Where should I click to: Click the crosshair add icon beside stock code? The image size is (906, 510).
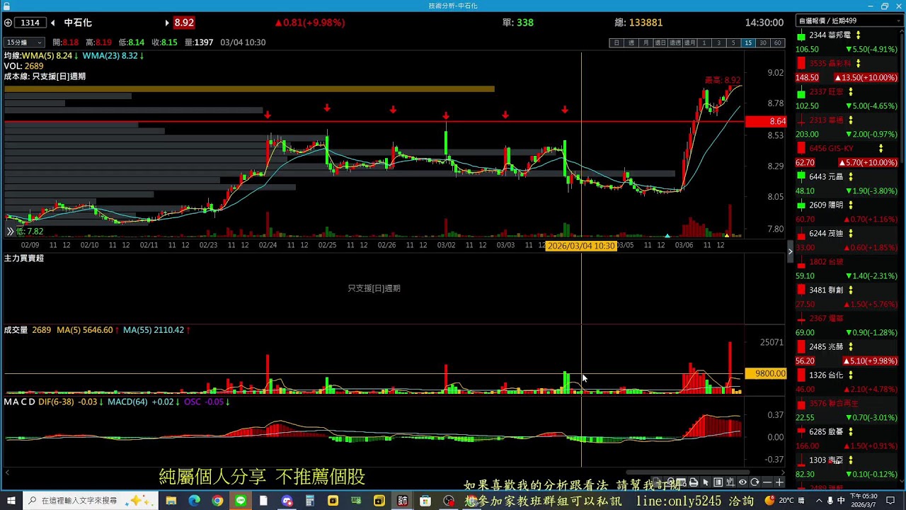[8, 23]
